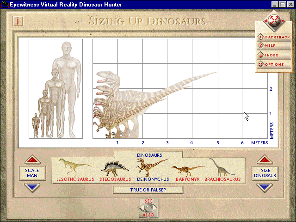Select the Brachiosaurus dinosaur picture
This screenshot has width=296, height=222.
(222, 167)
